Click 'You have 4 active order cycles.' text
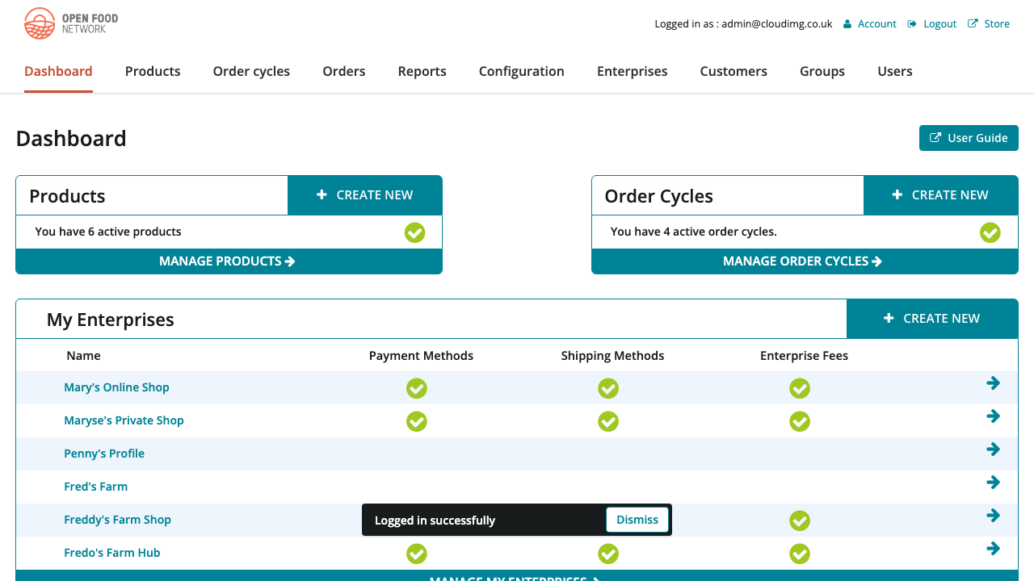The image size is (1034, 581). click(694, 232)
